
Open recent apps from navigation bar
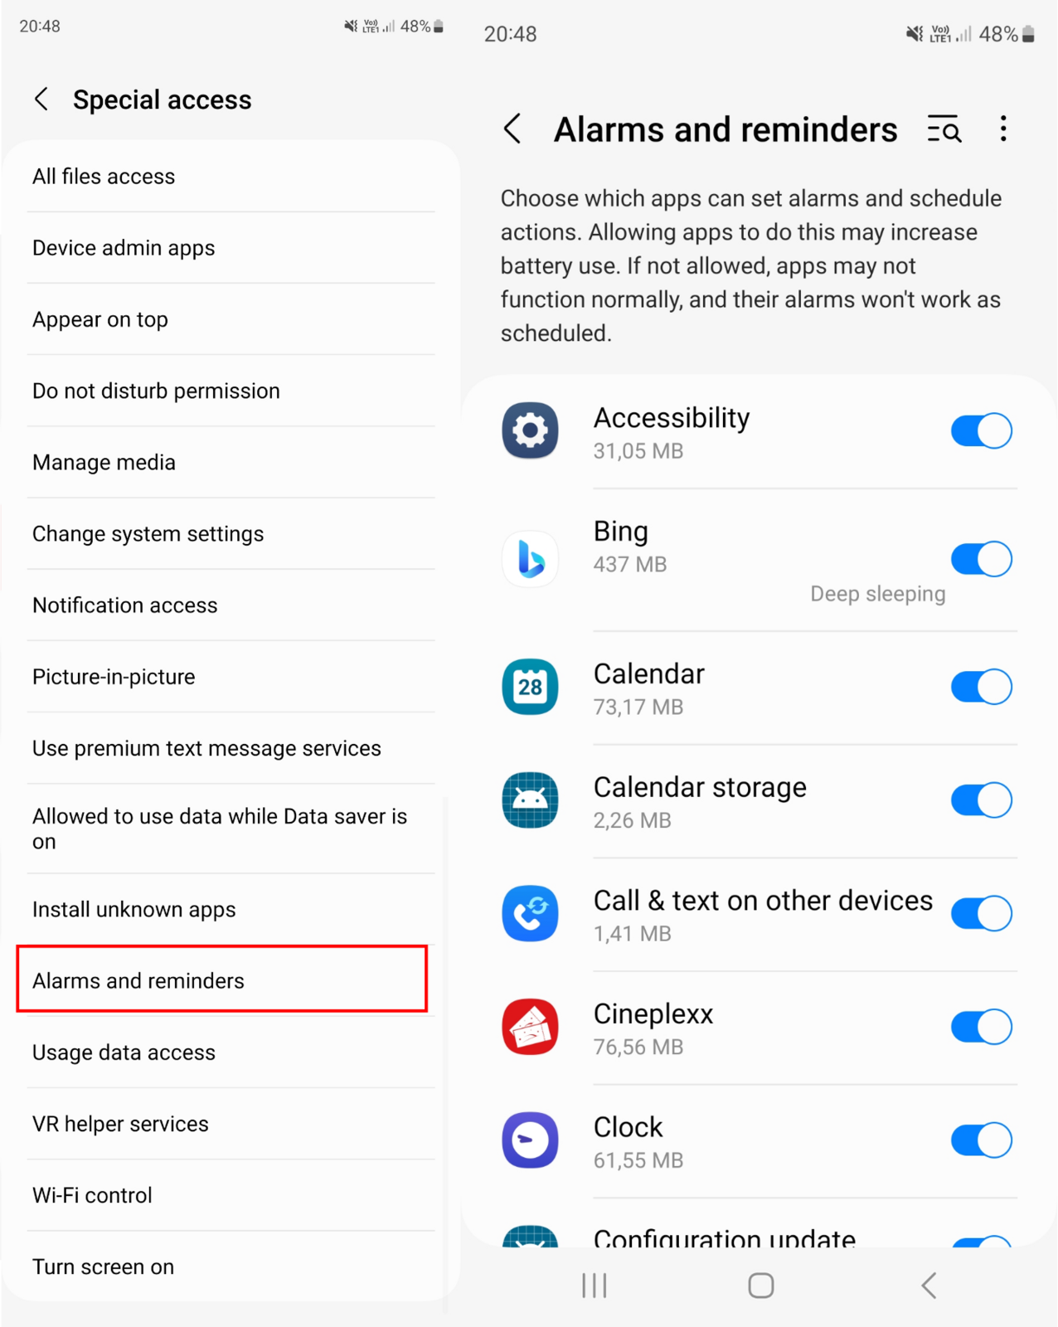(x=595, y=1286)
